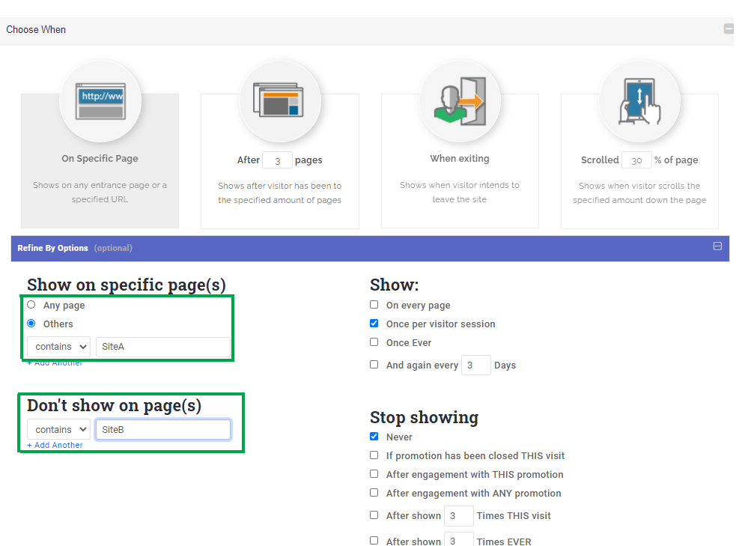Check After engagement with ANY promotion
Screen dimensions: 736x546
point(374,492)
